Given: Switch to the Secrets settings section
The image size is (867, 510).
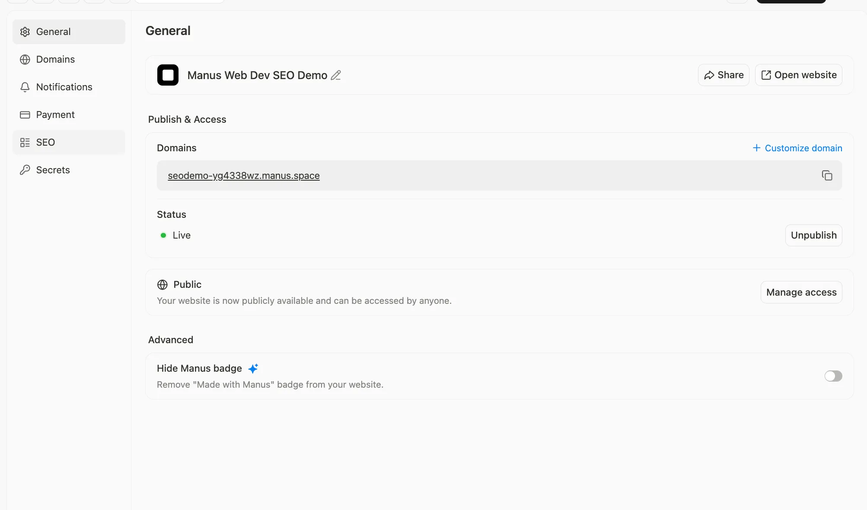Looking at the screenshot, I should tap(53, 170).
